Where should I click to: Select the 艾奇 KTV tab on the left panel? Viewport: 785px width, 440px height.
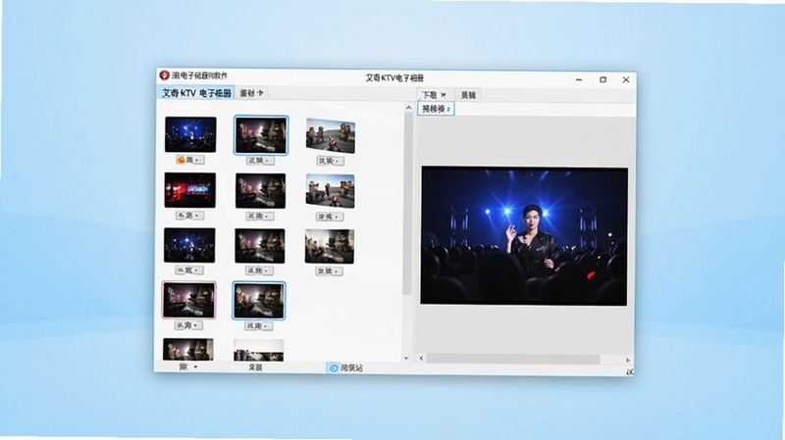196,93
